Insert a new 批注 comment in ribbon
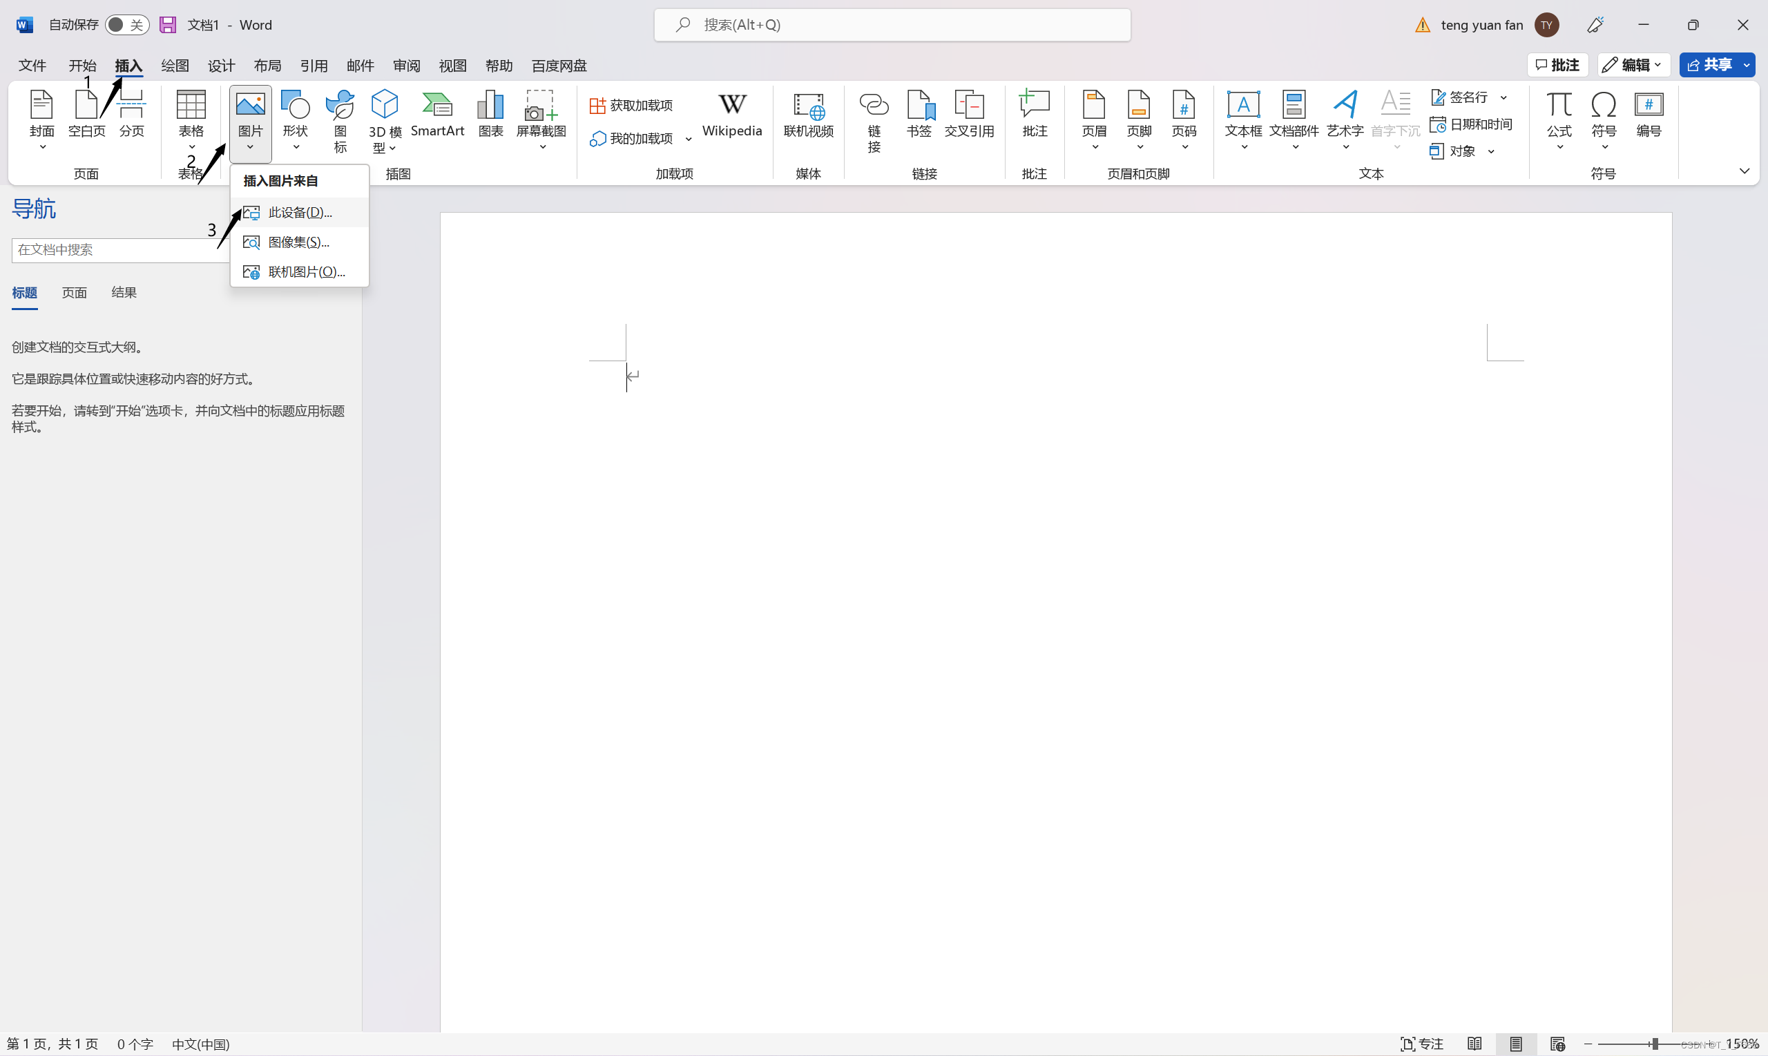The width and height of the screenshot is (1768, 1056). point(1035,114)
